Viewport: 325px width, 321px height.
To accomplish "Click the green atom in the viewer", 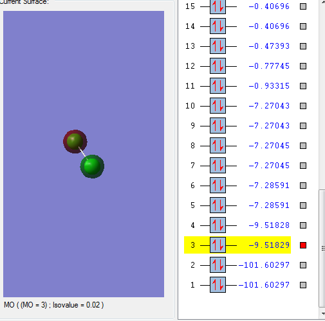I will click(x=93, y=166).
